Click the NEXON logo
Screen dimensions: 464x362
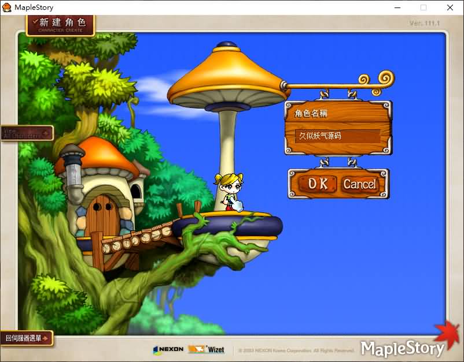pos(168,349)
